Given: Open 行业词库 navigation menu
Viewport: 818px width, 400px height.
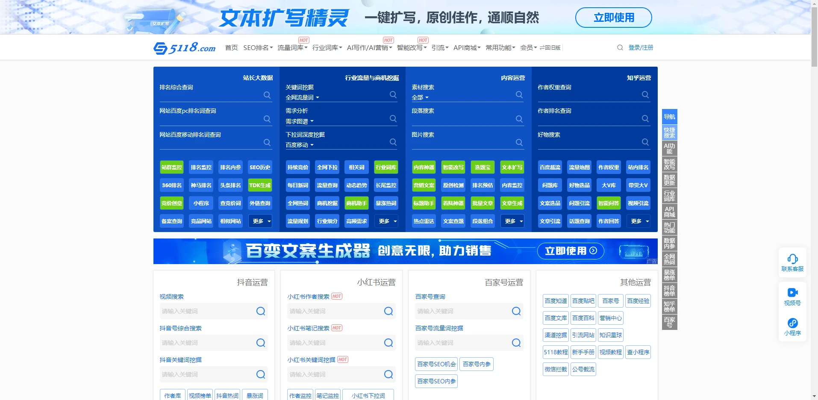Looking at the screenshot, I should 327,47.
